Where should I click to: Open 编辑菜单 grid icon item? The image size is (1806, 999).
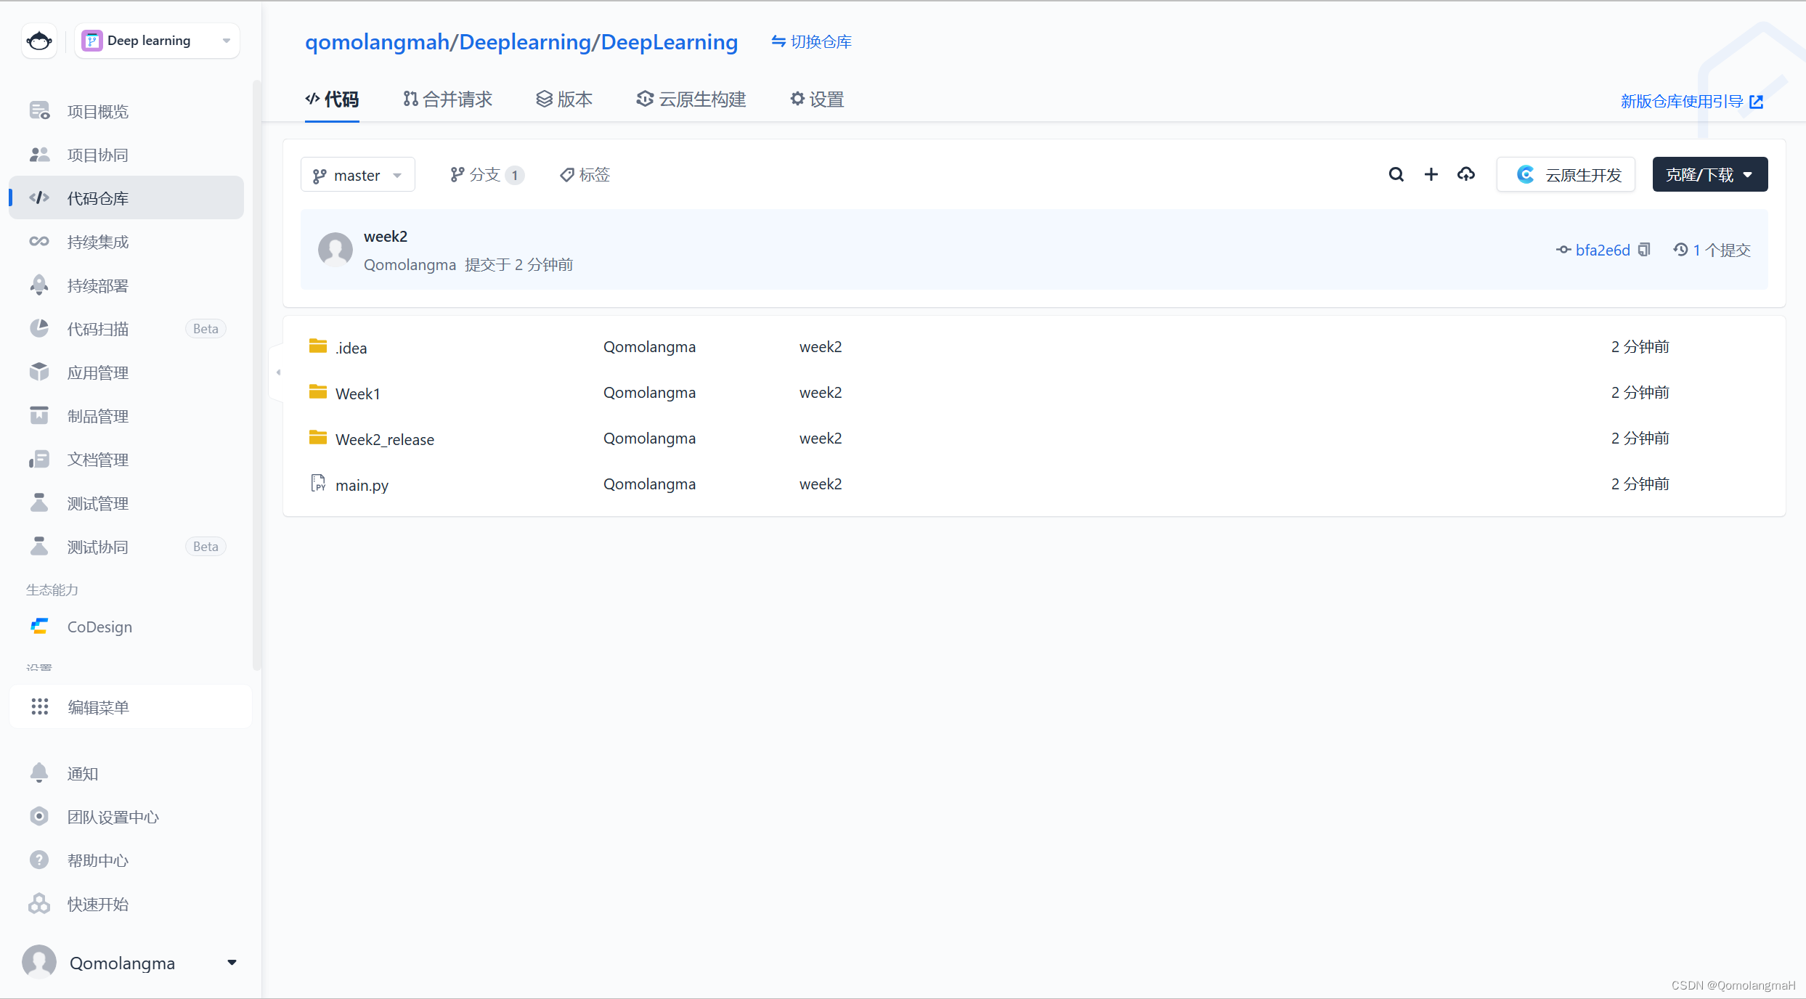click(x=98, y=706)
